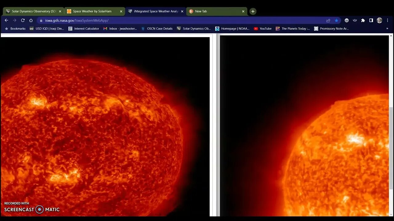The image size is (394, 221).
Task: Expand the hidden bookmarks chevron
Action: (x=387, y=29)
